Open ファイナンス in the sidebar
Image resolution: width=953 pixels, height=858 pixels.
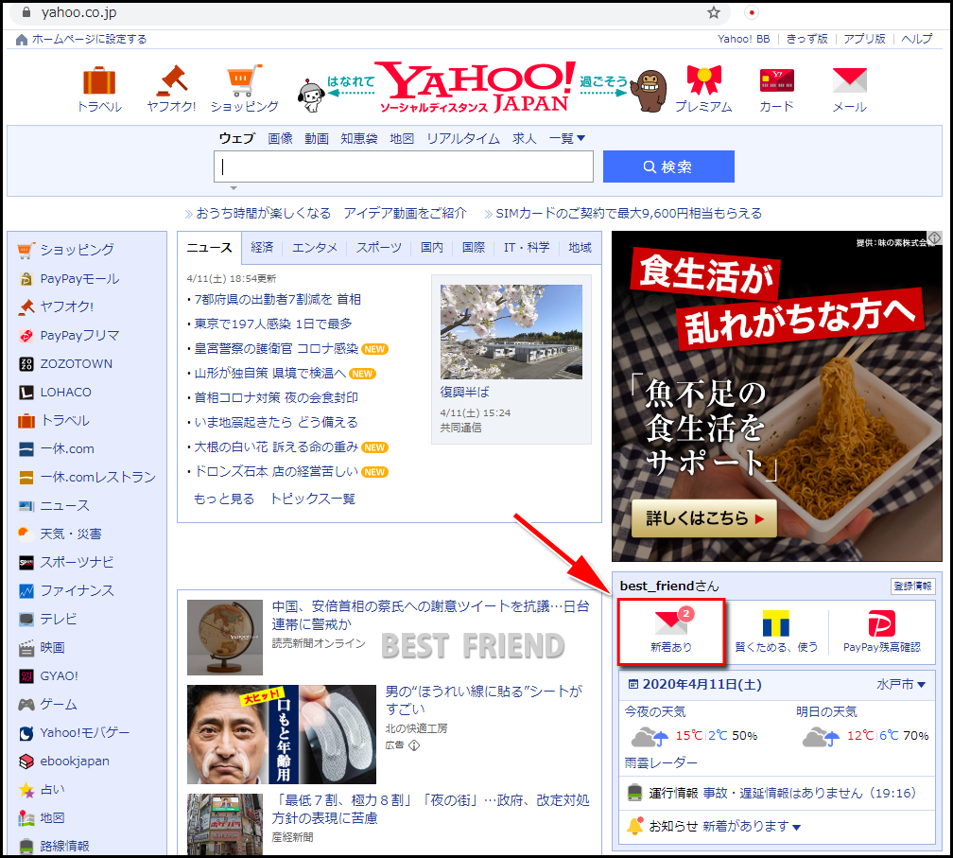pyautogui.click(x=77, y=590)
